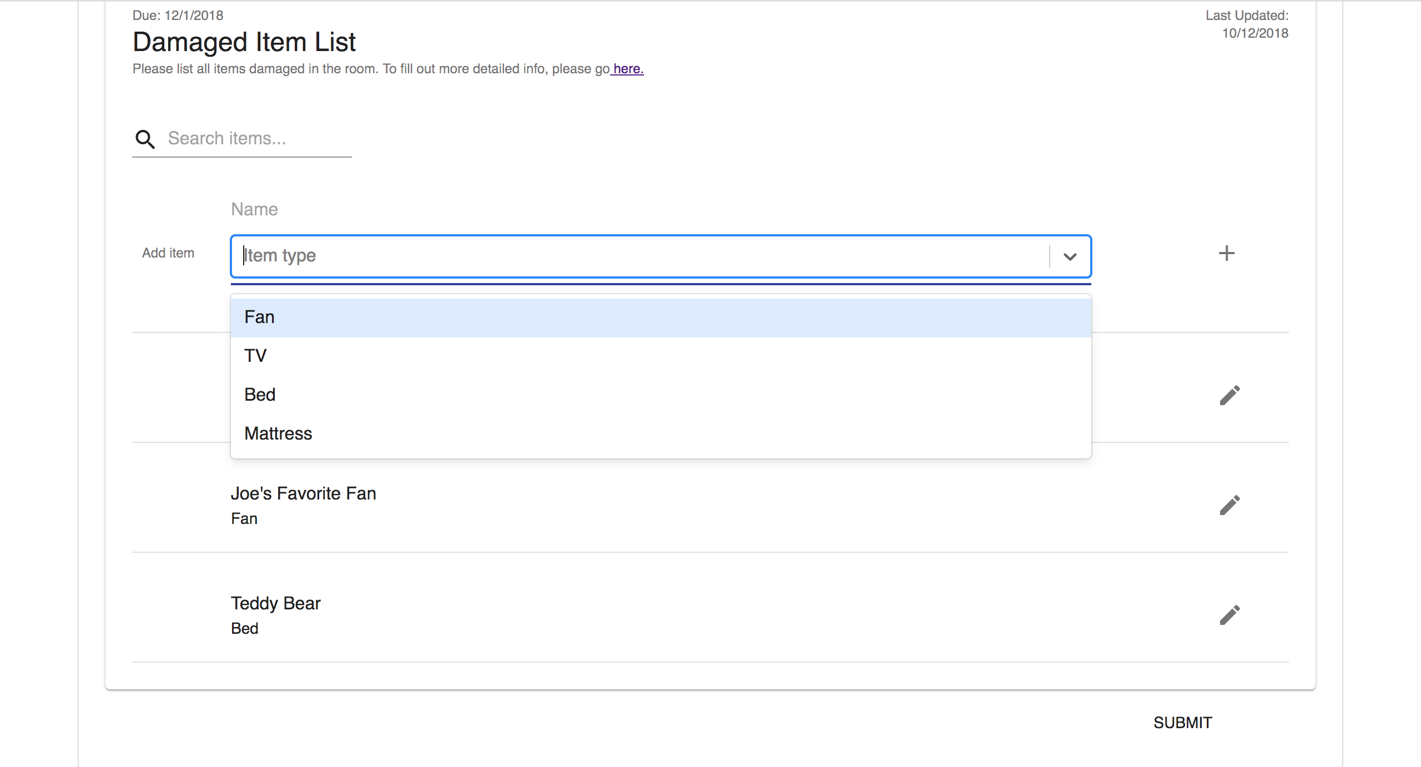
Task: Open the 'here.' detailed info link
Action: (628, 69)
